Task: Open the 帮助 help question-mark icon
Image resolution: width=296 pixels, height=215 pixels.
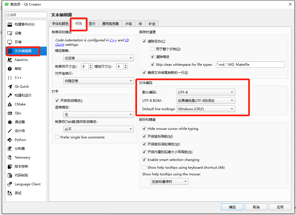Action: (10, 69)
